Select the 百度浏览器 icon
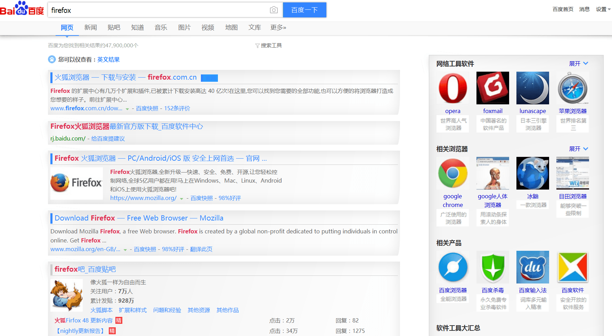Viewport: 612px width, 336px height. 452,267
